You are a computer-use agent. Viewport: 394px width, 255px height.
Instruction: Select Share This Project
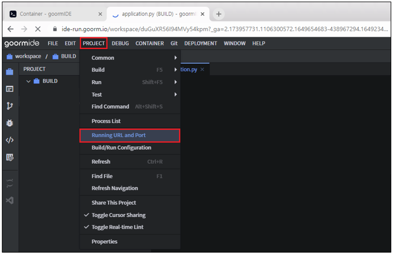(x=130, y=203)
